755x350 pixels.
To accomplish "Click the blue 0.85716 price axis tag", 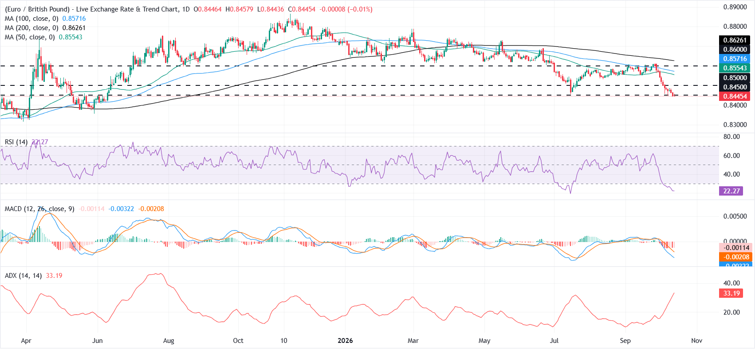I will (735, 59).
